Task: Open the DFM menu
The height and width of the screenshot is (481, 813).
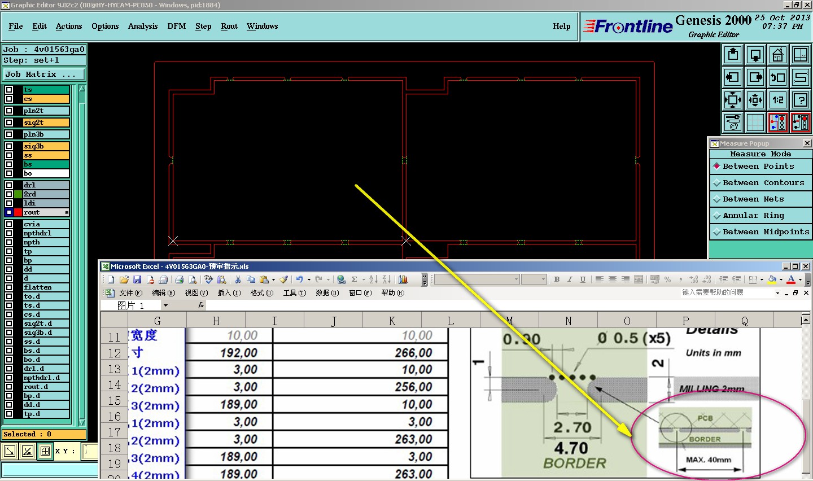Action: (x=177, y=27)
